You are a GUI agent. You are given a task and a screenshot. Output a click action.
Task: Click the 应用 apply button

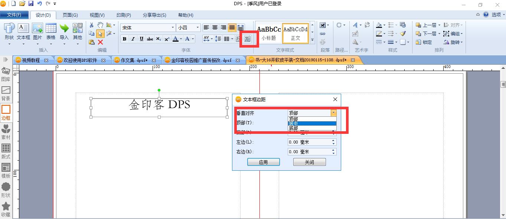[x=263, y=162]
